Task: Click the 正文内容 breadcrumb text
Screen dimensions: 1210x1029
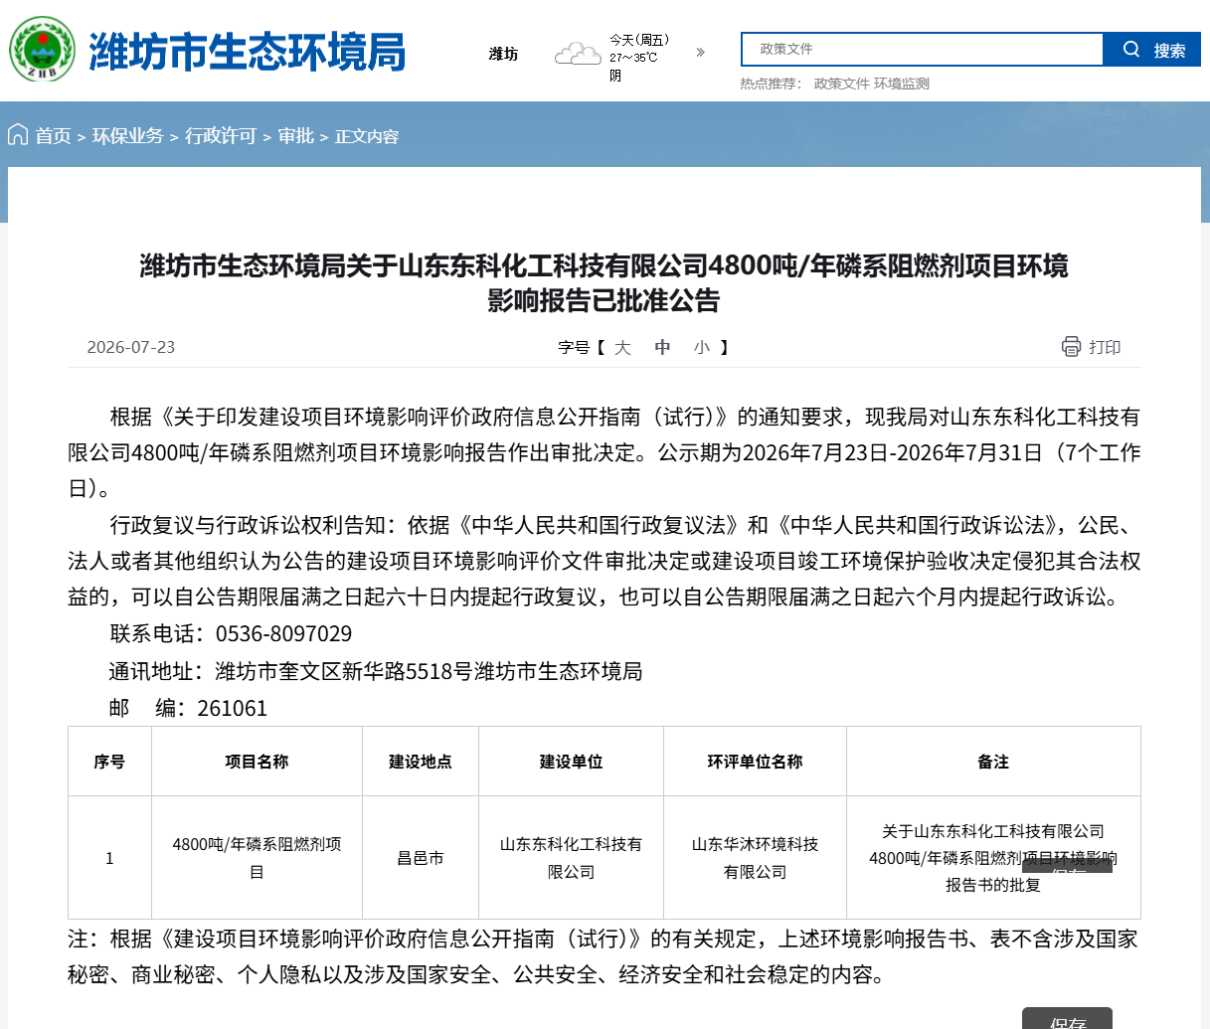Action: (367, 137)
